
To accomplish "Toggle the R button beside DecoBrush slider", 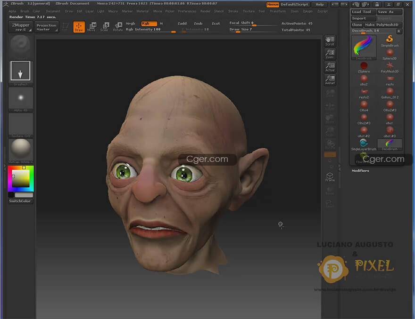I will tap(399, 31).
